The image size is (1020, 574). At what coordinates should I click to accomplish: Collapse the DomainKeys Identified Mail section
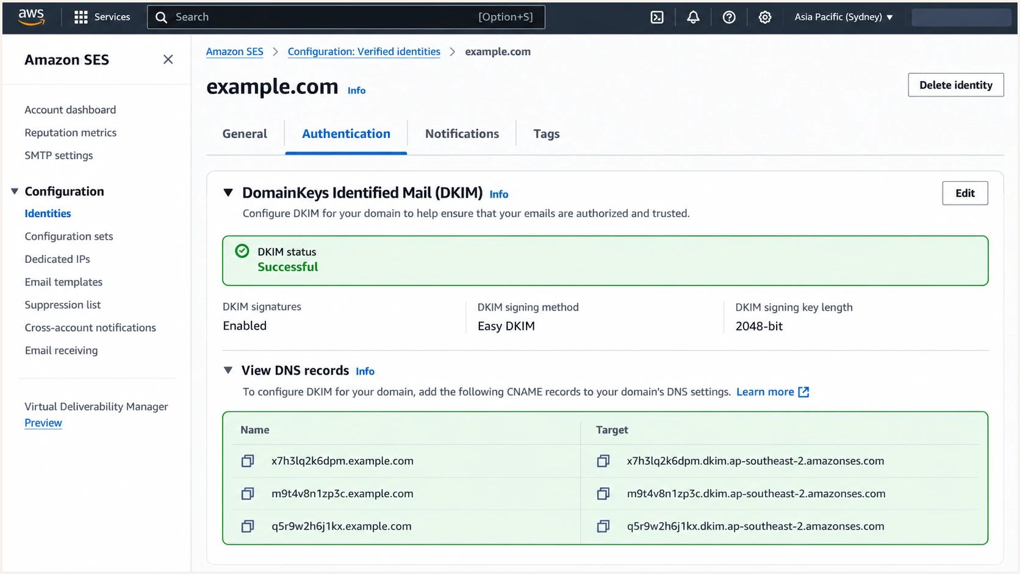[228, 193]
